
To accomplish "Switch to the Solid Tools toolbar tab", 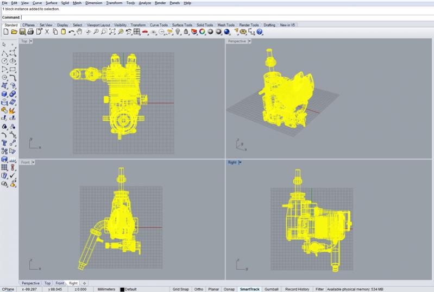I will click(x=205, y=25).
